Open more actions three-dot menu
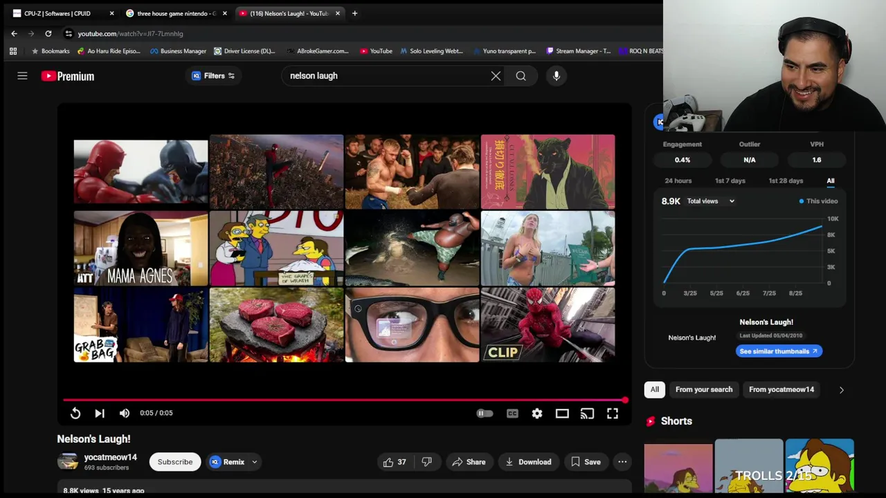This screenshot has width=886, height=498. coord(622,462)
